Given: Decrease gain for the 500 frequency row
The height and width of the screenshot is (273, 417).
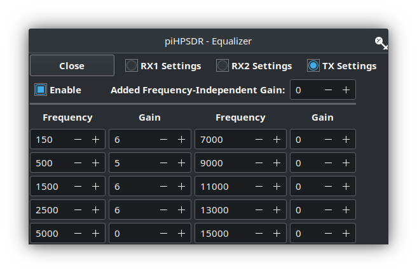Looking at the screenshot, I should (x=163, y=163).
